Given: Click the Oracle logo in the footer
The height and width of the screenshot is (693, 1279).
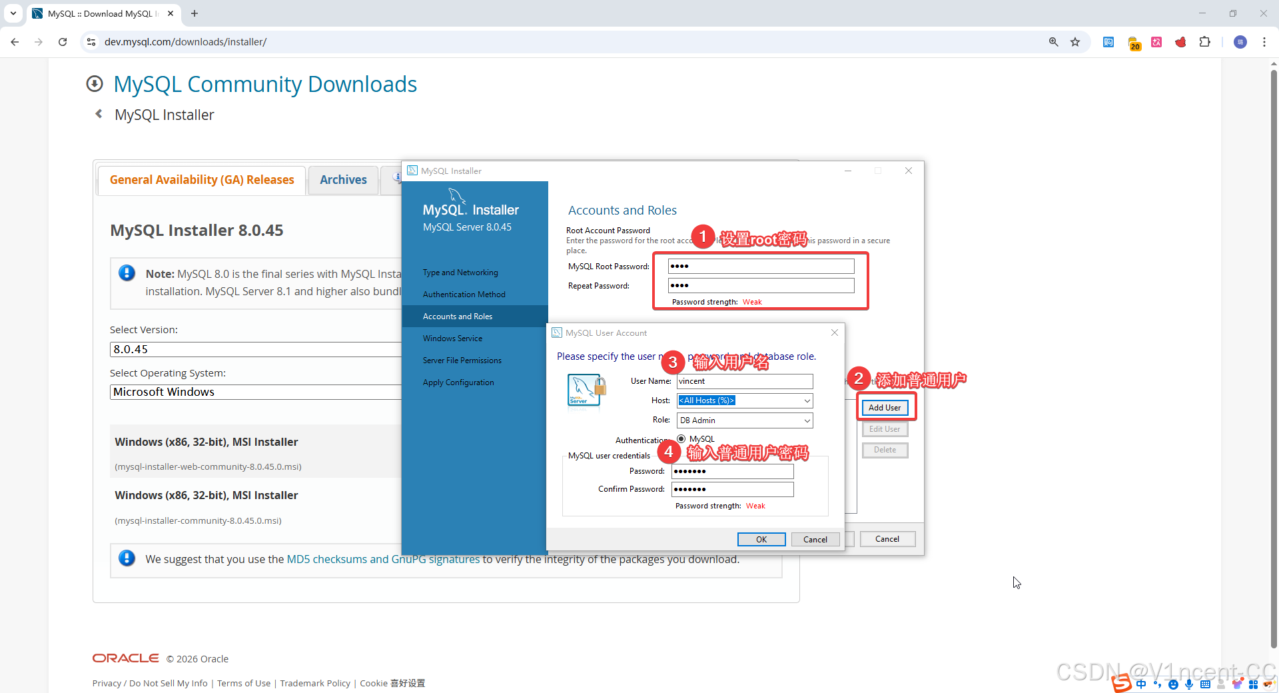Looking at the screenshot, I should click(x=126, y=658).
